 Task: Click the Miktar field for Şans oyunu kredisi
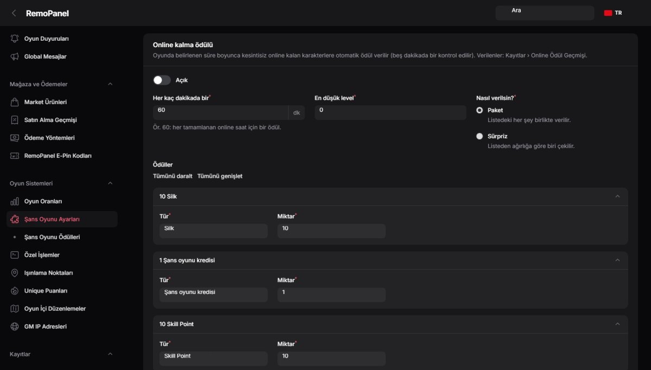point(331,295)
